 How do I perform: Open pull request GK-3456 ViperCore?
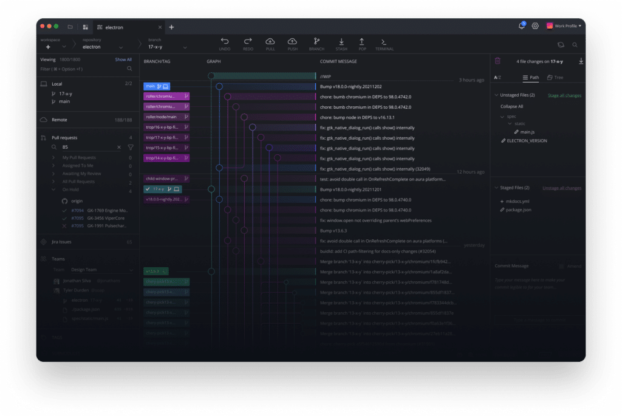click(98, 218)
